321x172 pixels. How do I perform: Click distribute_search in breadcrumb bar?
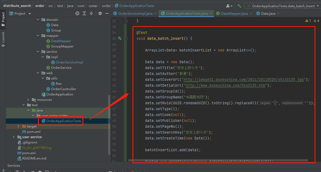17,6
